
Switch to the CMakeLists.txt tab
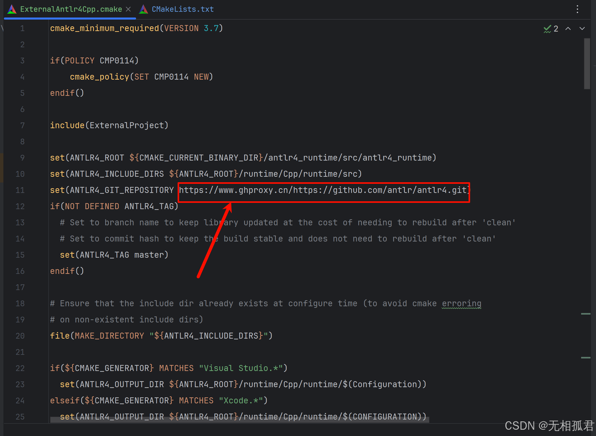(183, 9)
